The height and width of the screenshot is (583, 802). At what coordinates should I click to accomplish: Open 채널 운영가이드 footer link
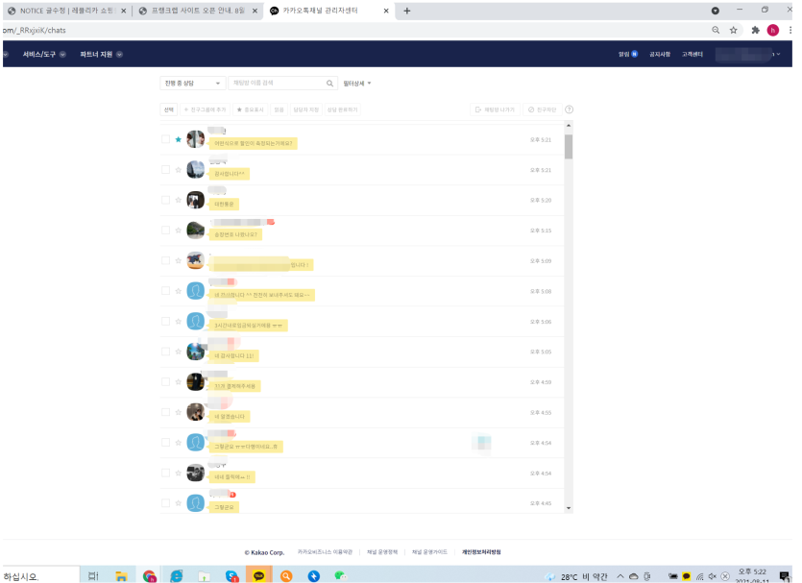tap(429, 552)
